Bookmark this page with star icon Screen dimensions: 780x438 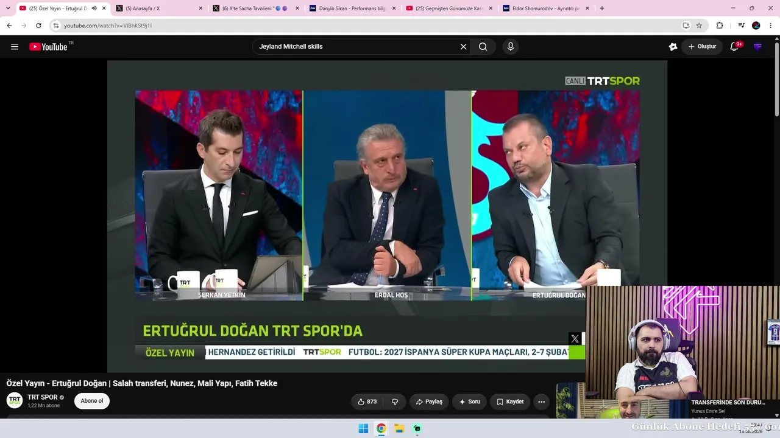click(x=699, y=26)
